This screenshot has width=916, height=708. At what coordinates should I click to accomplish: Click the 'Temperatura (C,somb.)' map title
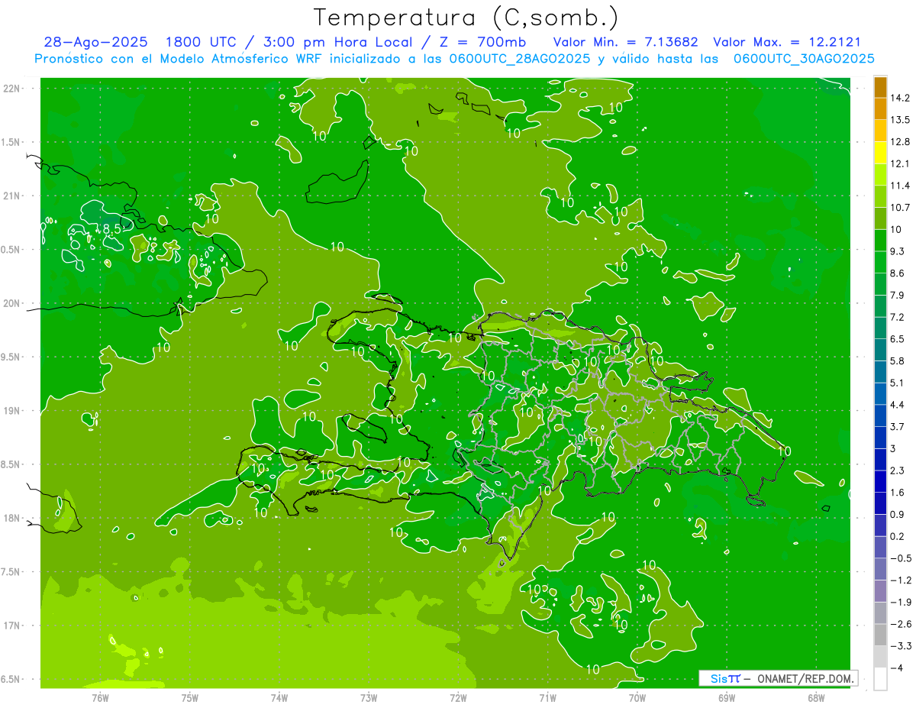[x=466, y=18]
